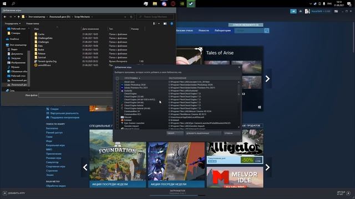Screen dimensions: 355x199
Task: Click New Folder in the file dialog
Action: click(x=32, y=23)
